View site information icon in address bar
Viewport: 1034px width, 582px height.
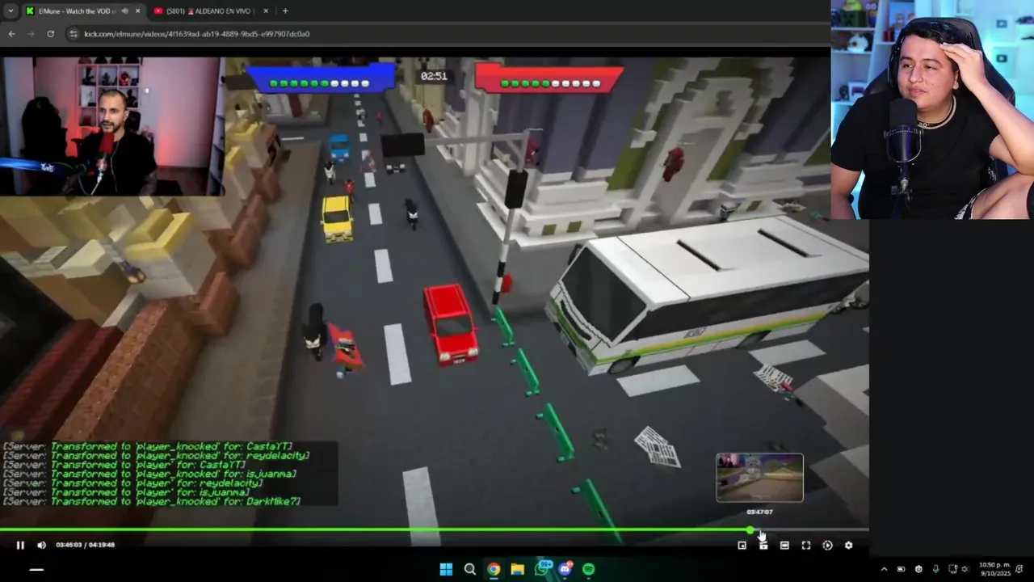[74, 33]
